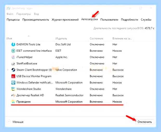This screenshot has width=161, height=132.
Task: Click the Диспетчер Realtek HD speaker icon
Action: [13, 95]
